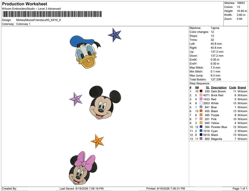
Task: Click the Stitches value 18853
Action: 241,3
